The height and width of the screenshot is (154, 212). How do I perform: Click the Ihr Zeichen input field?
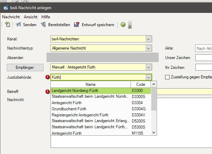click(x=204, y=67)
